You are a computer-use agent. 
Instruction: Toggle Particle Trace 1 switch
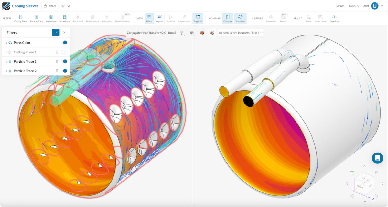coord(64,61)
